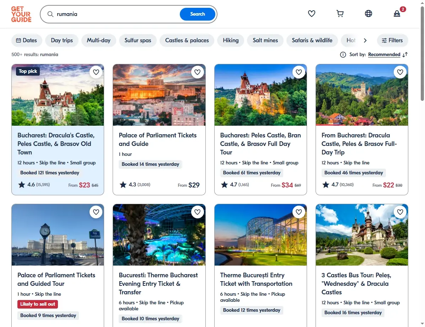
Task: Favorite 3 Castles Bus Tour card
Action: 400,212
